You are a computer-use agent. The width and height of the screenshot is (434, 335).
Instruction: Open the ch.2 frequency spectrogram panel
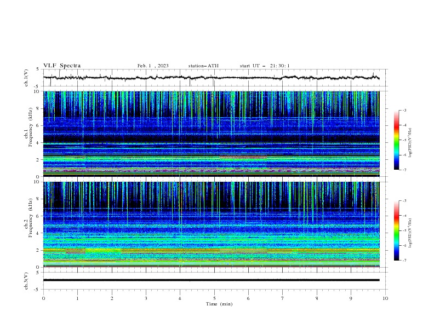tap(212, 224)
